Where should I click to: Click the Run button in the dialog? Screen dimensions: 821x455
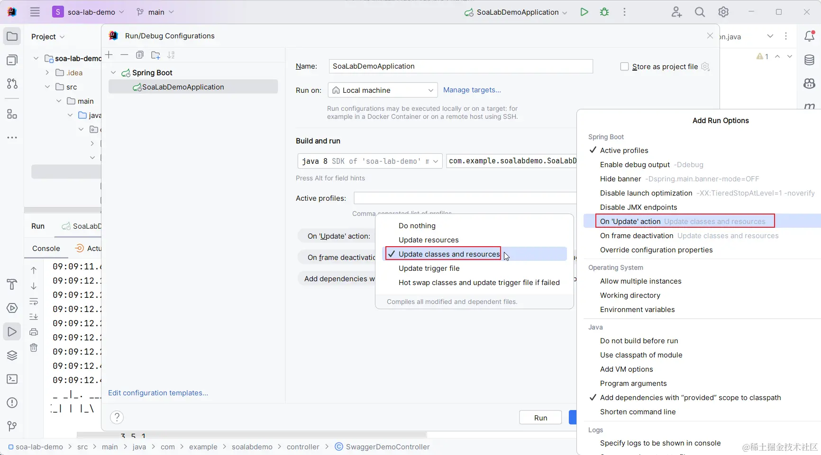(x=540, y=418)
